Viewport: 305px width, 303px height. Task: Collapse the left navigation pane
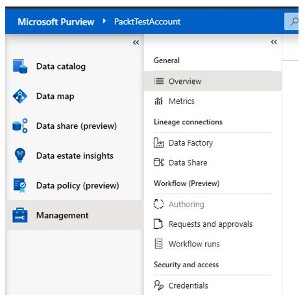coord(136,42)
